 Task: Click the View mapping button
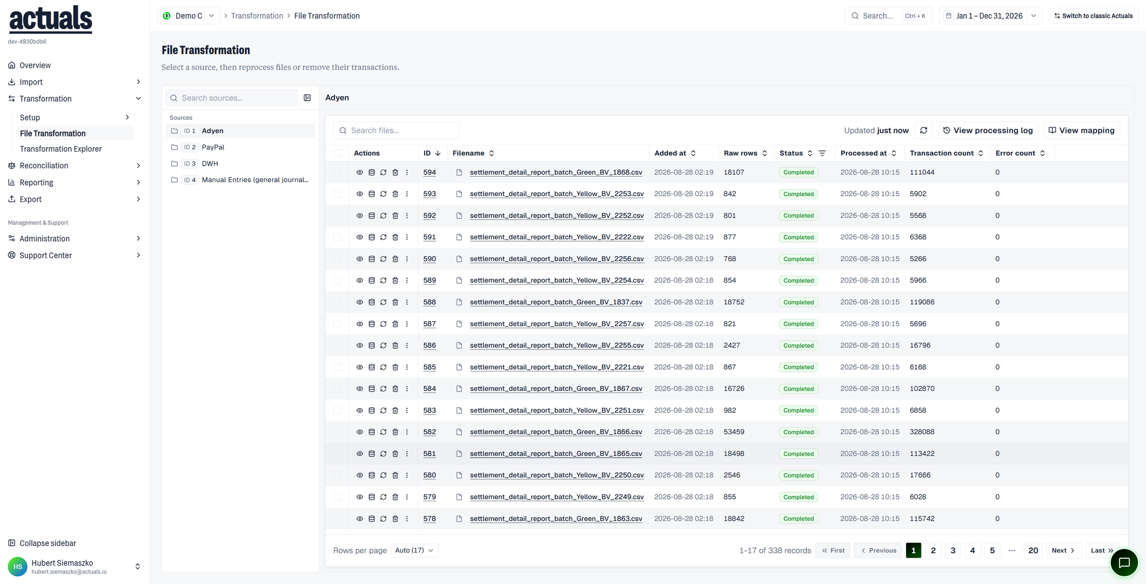(1082, 130)
